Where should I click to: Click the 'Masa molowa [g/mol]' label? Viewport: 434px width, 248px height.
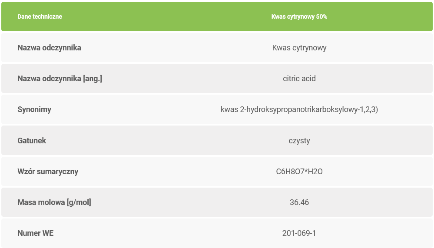pyautogui.click(x=54, y=202)
